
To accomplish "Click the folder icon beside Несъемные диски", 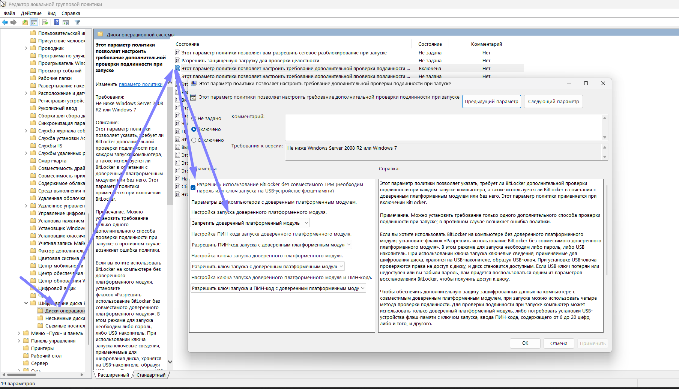I will (x=40, y=318).
